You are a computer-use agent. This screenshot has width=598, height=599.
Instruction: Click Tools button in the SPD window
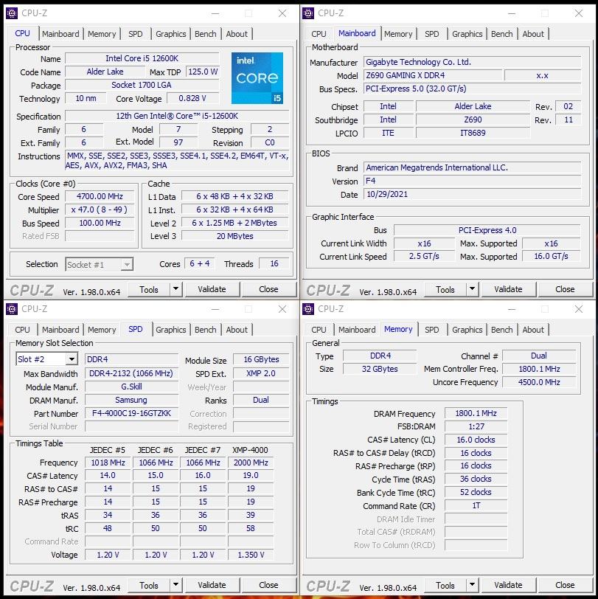point(149,585)
